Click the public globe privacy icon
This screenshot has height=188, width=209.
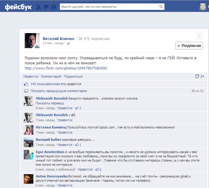click(69, 44)
